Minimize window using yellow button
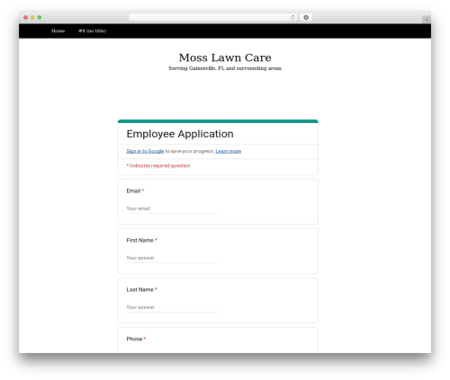Image resolution: width=450 pixels, height=380 pixels. (x=32, y=17)
